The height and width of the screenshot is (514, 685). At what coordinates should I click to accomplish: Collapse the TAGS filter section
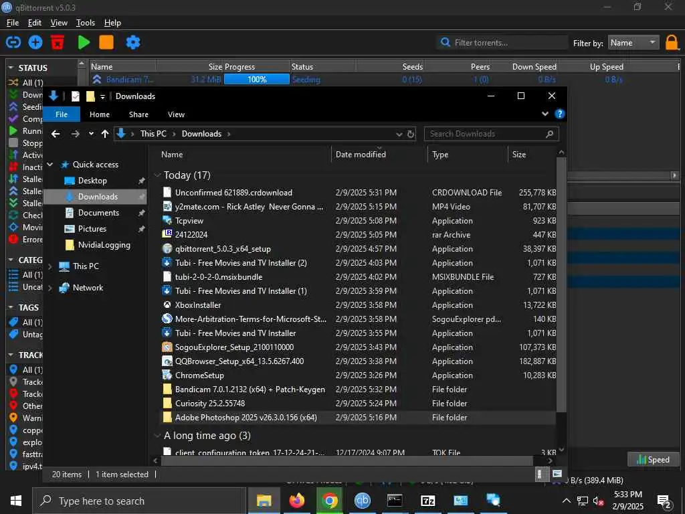[11, 307]
